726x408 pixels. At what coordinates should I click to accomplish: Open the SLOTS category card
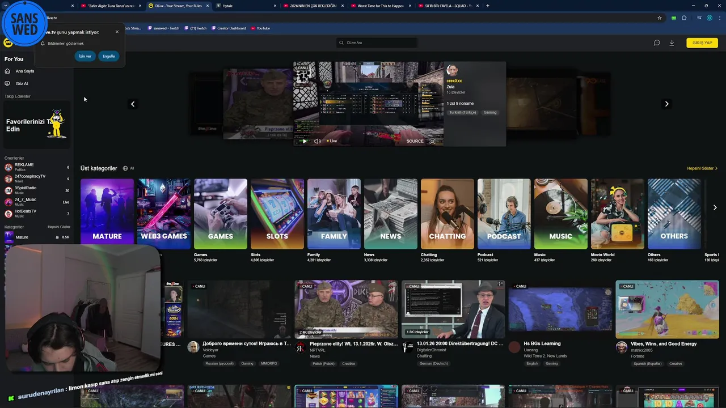pyautogui.click(x=277, y=214)
